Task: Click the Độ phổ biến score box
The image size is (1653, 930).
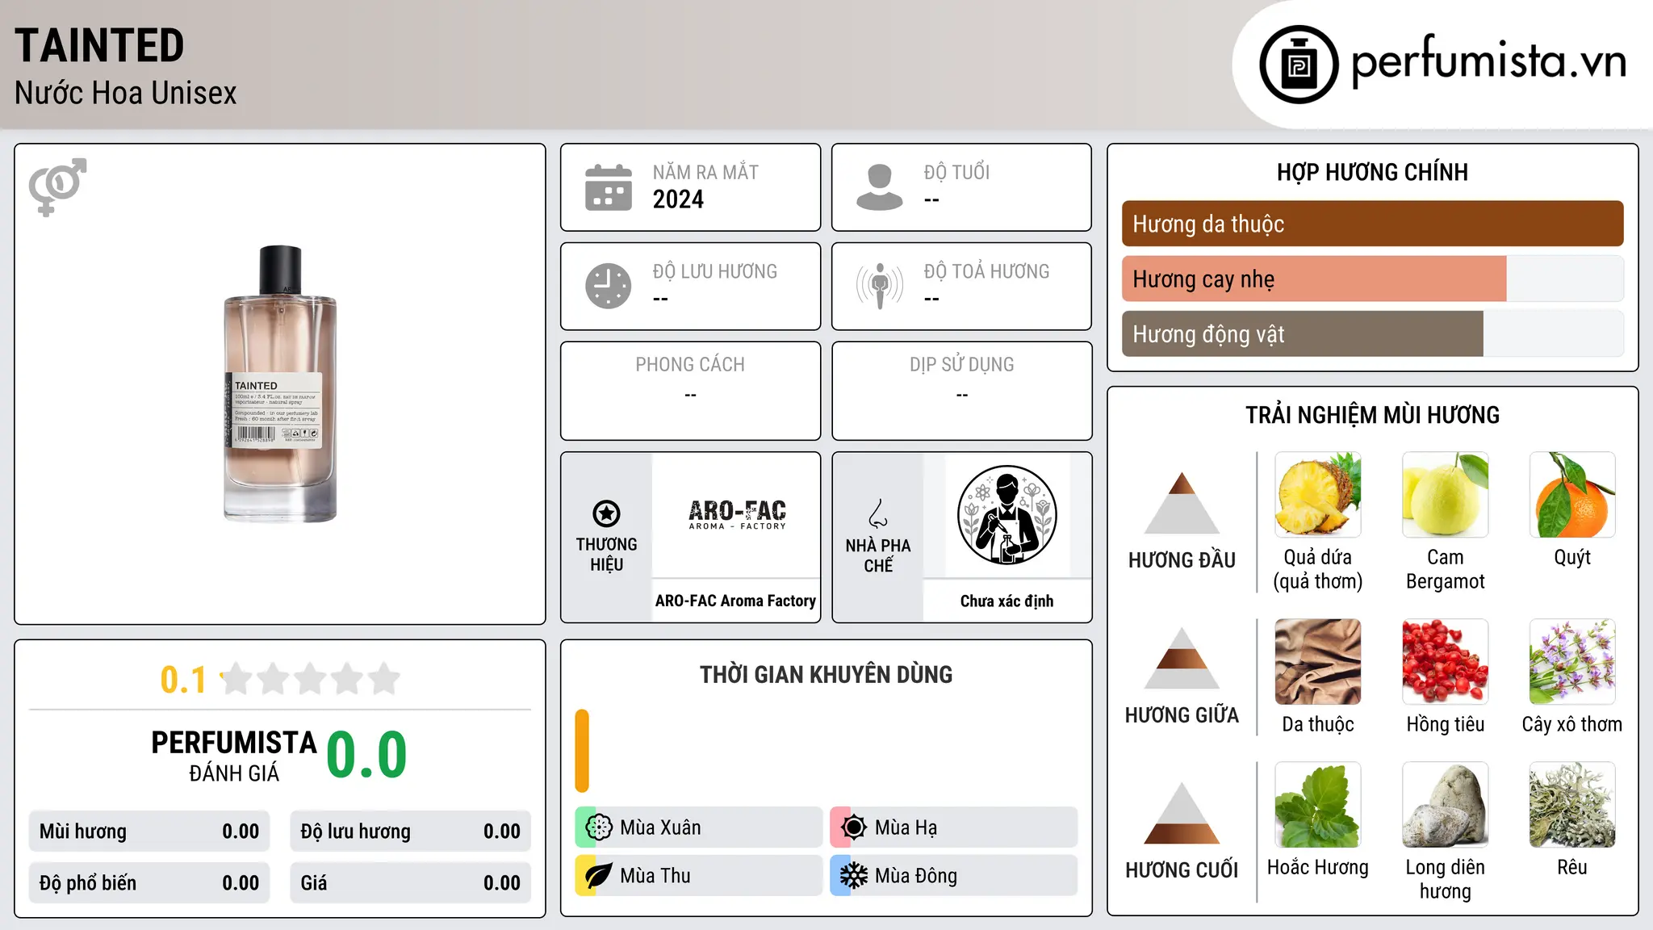Action: 149,883
